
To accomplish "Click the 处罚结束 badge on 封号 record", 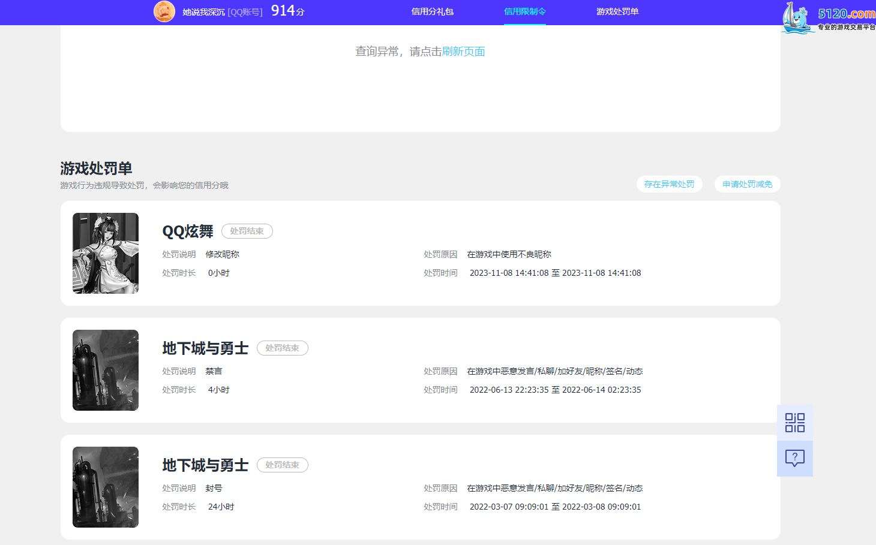I will click(x=282, y=465).
